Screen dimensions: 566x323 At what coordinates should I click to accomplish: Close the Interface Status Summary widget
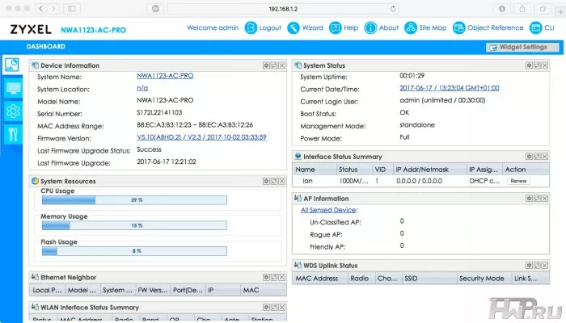[545, 157]
